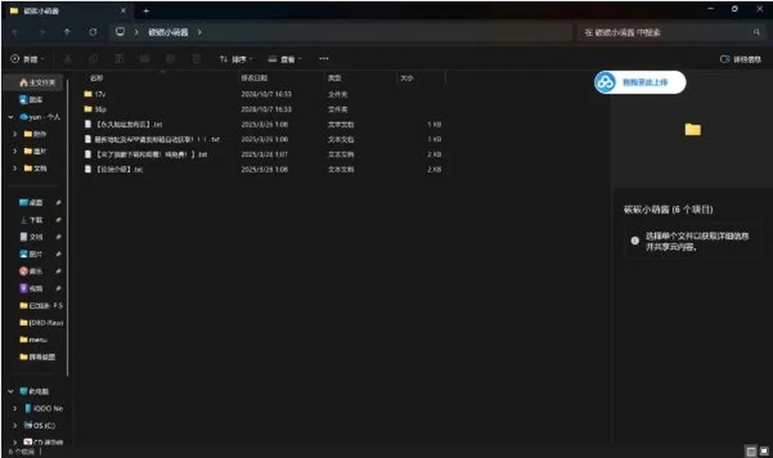
Task: Switch to details list view in status bar
Action: point(750,451)
